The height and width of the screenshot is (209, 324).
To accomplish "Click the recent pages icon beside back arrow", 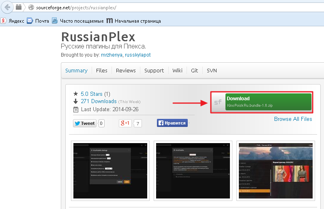I will click(19, 7).
